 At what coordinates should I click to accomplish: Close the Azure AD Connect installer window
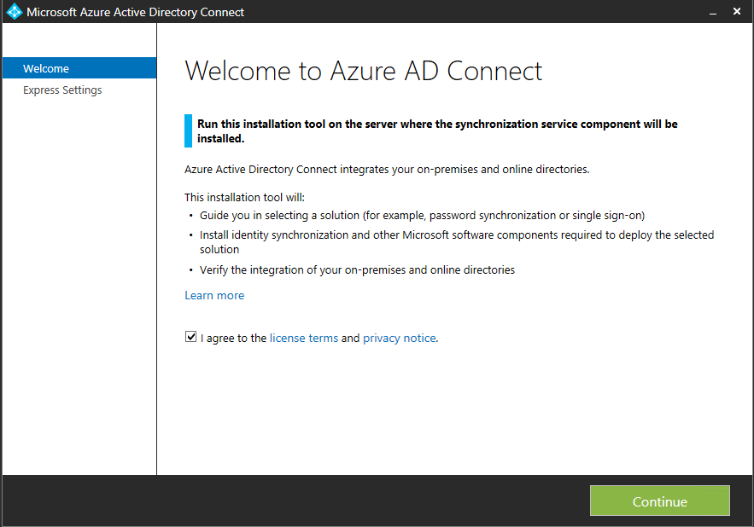[737, 12]
